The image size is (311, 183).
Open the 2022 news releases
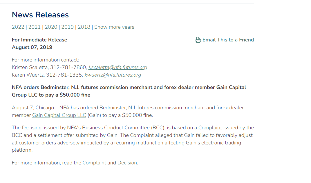18,27
